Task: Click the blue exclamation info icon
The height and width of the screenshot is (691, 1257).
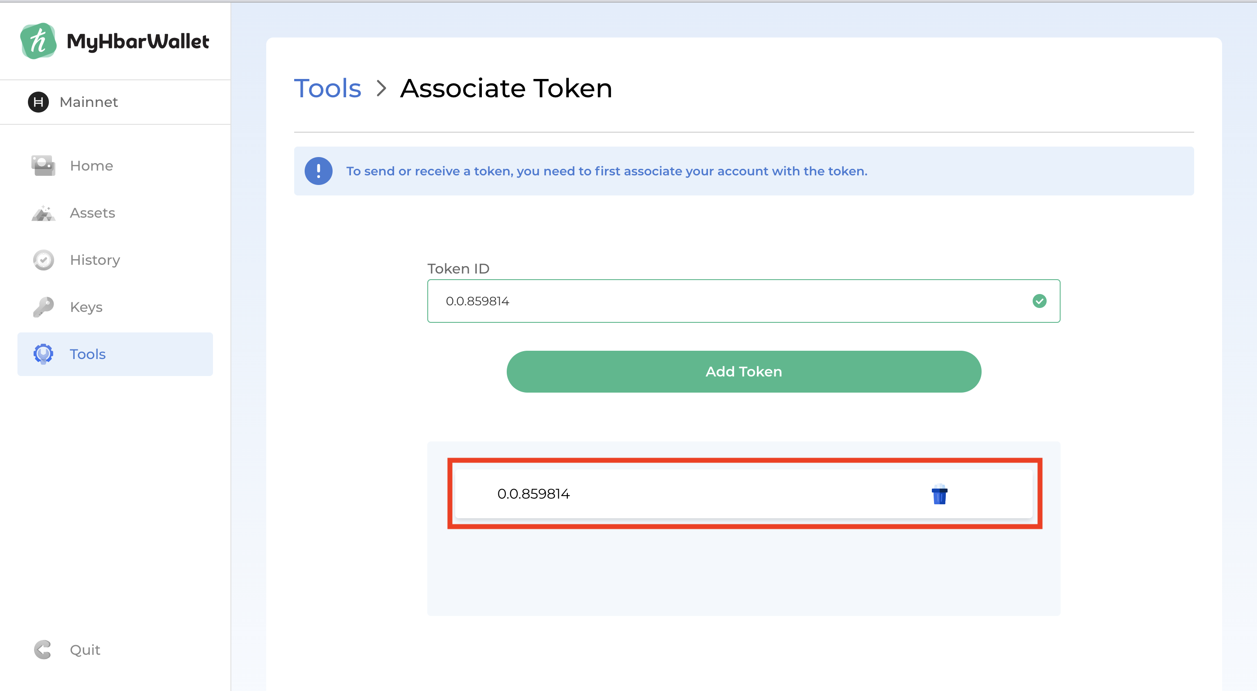Action: pyautogui.click(x=318, y=171)
